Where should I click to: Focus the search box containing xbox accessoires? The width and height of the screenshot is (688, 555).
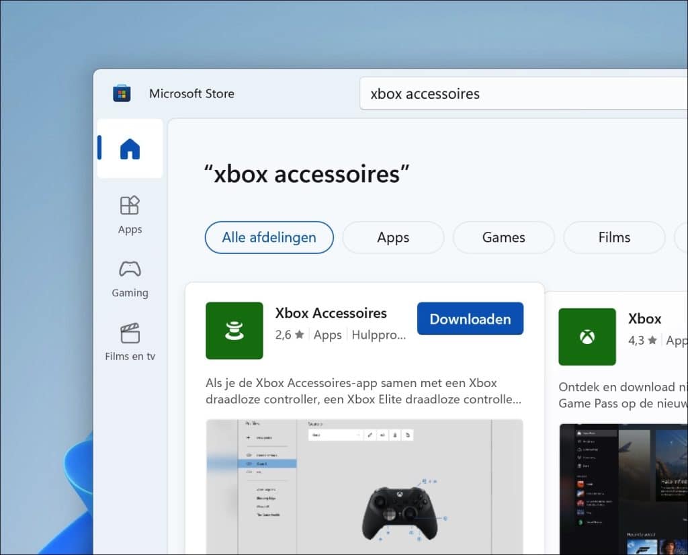click(523, 93)
